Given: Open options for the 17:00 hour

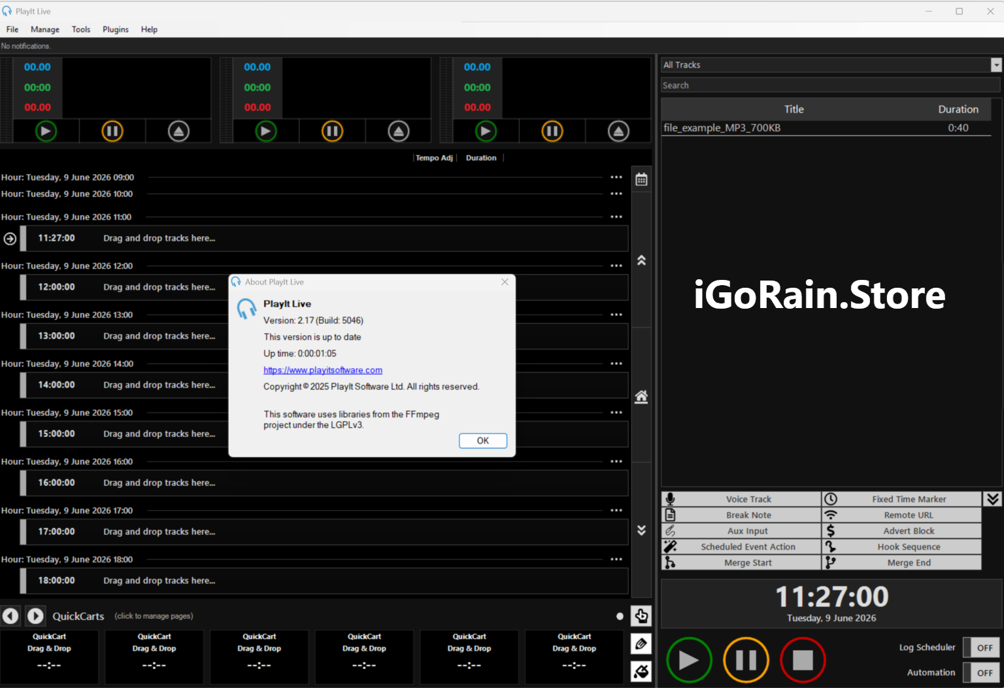Looking at the screenshot, I should click(616, 510).
